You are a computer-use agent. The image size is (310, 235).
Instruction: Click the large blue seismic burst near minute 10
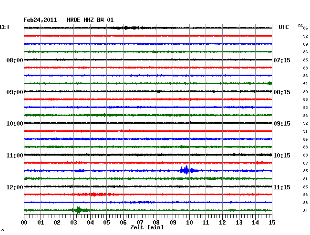pyautogui.click(x=187, y=170)
